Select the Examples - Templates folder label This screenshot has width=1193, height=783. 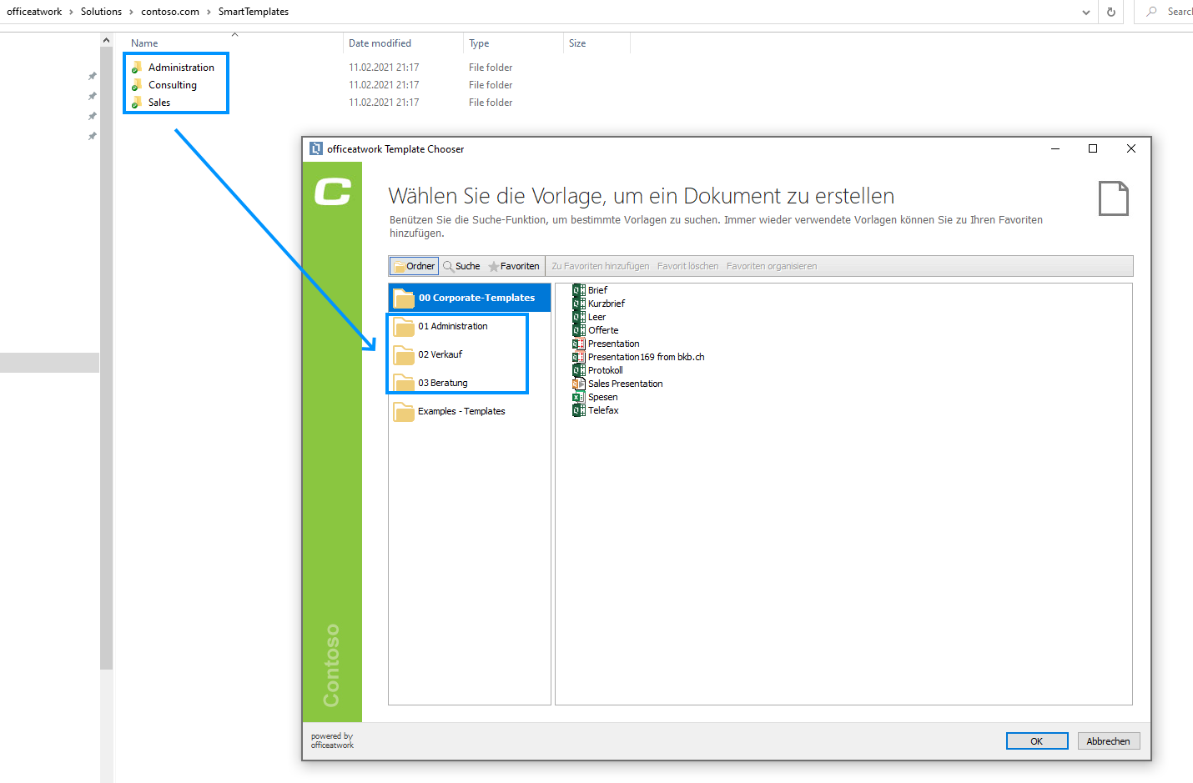(x=461, y=411)
